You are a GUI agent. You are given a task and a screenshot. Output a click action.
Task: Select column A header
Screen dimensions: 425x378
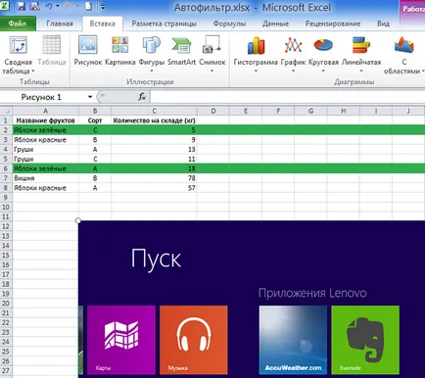pos(46,111)
